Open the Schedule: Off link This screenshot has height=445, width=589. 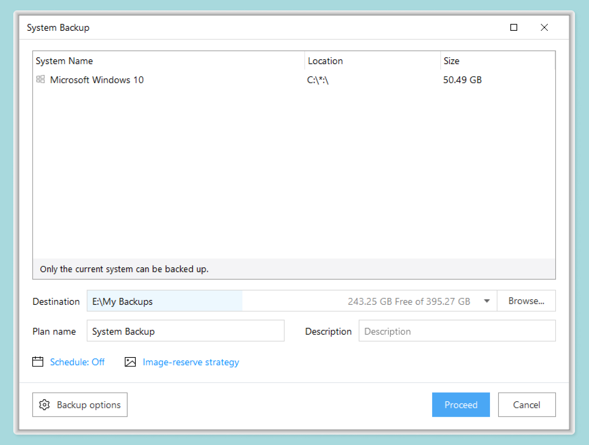pos(77,362)
